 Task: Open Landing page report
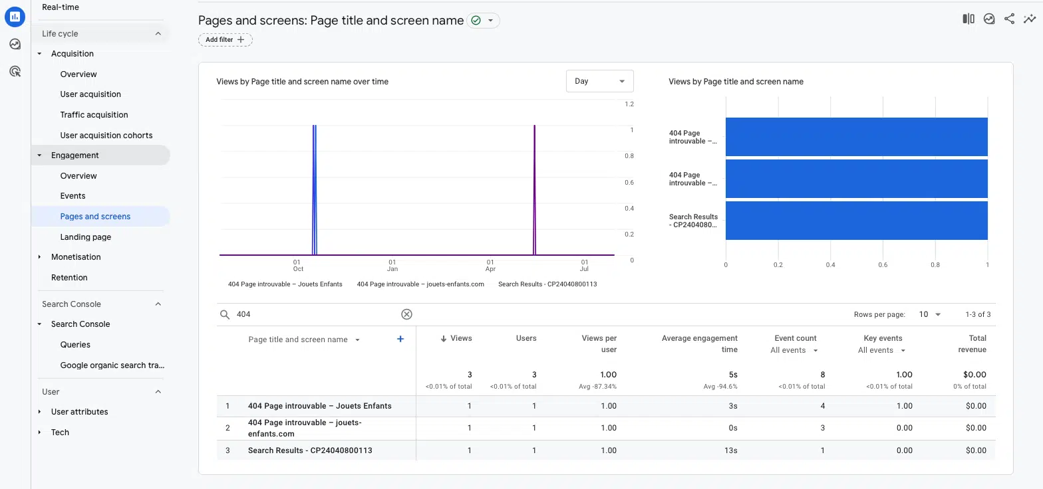(x=86, y=237)
